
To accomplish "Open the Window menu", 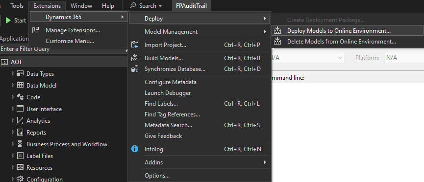I will tap(81, 6).
